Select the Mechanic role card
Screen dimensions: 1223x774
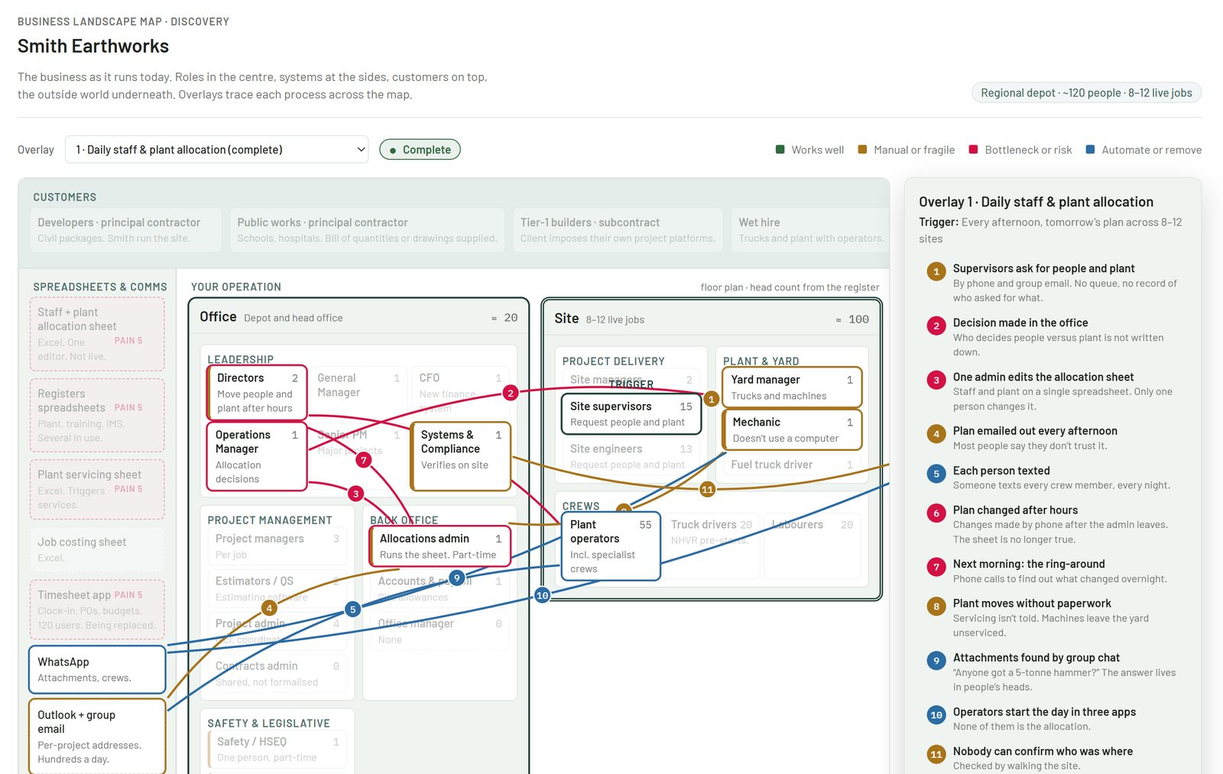(x=792, y=429)
